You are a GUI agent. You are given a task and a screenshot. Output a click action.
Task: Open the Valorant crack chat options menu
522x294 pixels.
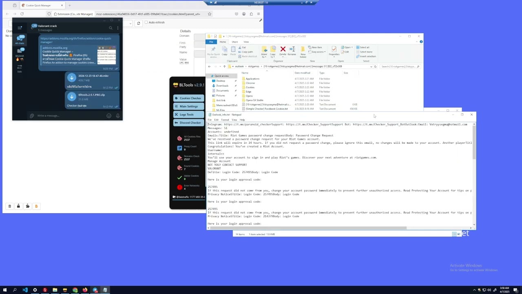[118, 28]
